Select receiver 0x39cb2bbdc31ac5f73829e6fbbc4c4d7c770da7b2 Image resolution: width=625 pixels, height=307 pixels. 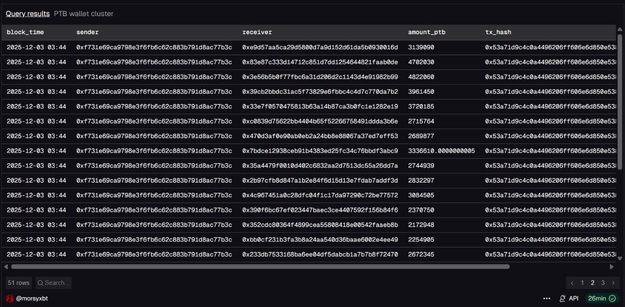[x=320, y=92]
